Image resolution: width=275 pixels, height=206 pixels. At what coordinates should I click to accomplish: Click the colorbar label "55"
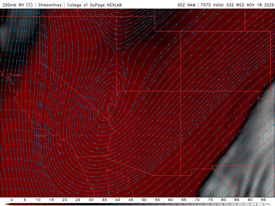(x=157, y=200)
